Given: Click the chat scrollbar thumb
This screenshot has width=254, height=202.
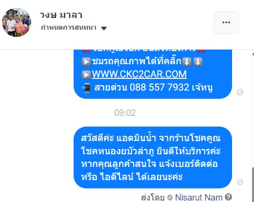Looking at the screenshot, I should coord(253,184).
